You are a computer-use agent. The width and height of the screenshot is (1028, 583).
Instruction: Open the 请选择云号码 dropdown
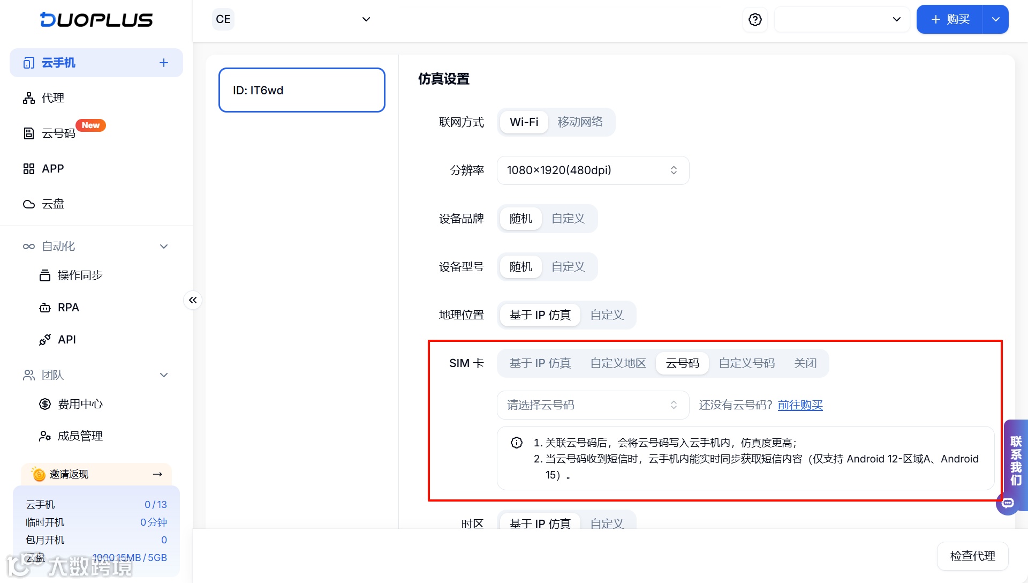pos(593,405)
